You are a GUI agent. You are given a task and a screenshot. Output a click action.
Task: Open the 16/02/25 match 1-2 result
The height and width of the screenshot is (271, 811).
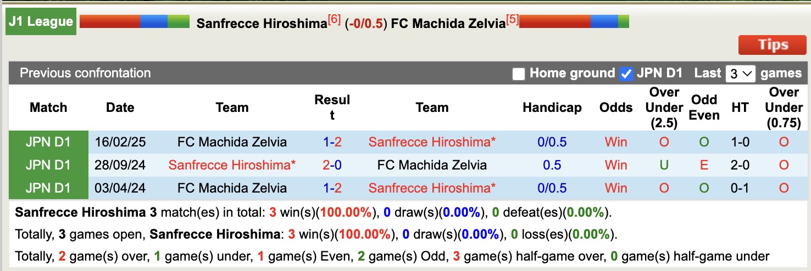332,142
